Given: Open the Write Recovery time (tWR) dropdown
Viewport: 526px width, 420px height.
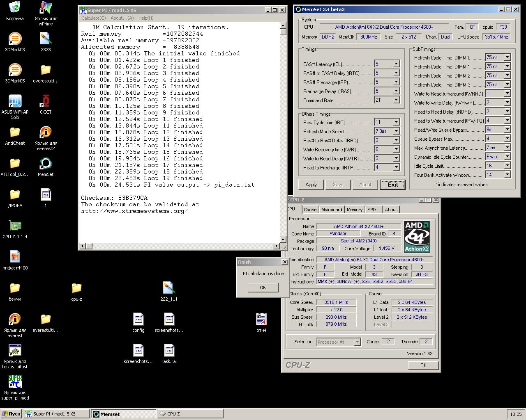Looking at the screenshot, I should 396,149.
